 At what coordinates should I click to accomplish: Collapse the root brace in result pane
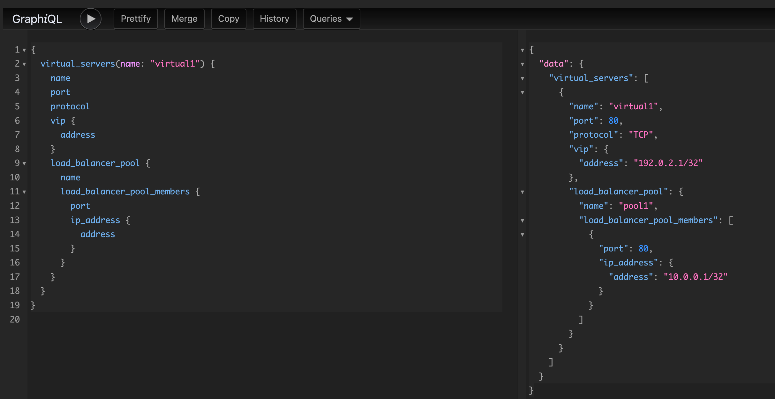(x=522, y=50)
